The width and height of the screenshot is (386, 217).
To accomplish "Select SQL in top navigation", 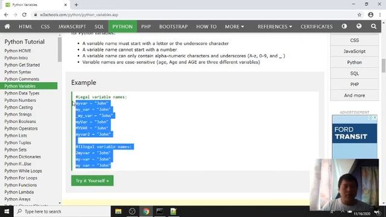I will (99, 27).
